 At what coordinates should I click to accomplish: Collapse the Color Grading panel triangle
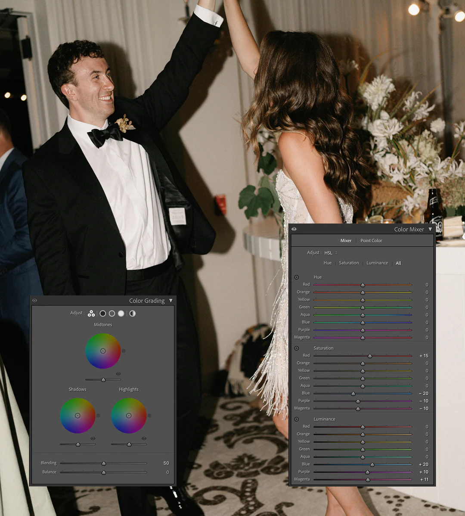[x=171, y=301]
